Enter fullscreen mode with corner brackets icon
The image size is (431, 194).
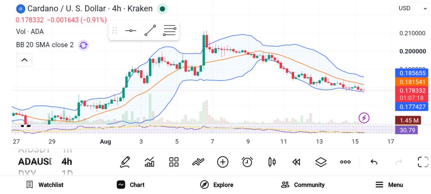[x=423, y=162]
